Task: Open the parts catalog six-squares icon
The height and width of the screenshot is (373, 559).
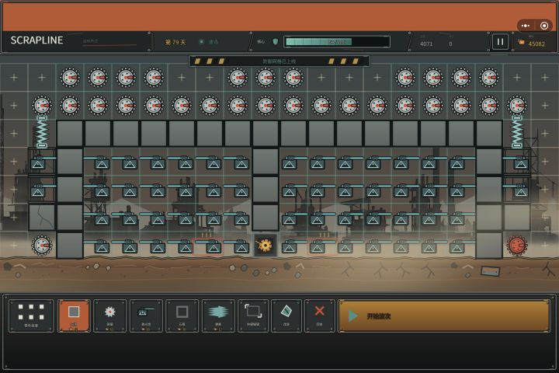Action: (31, 315)
